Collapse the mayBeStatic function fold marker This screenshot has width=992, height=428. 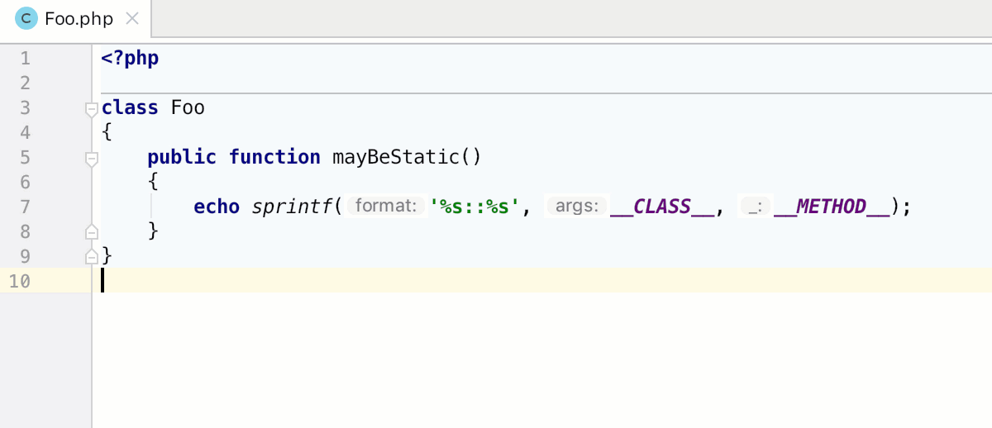click(92, 158)
